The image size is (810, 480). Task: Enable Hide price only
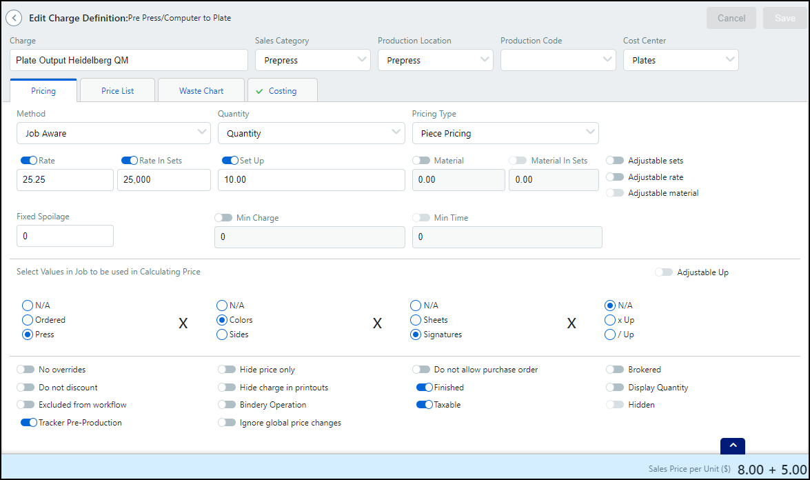(227, 370)
